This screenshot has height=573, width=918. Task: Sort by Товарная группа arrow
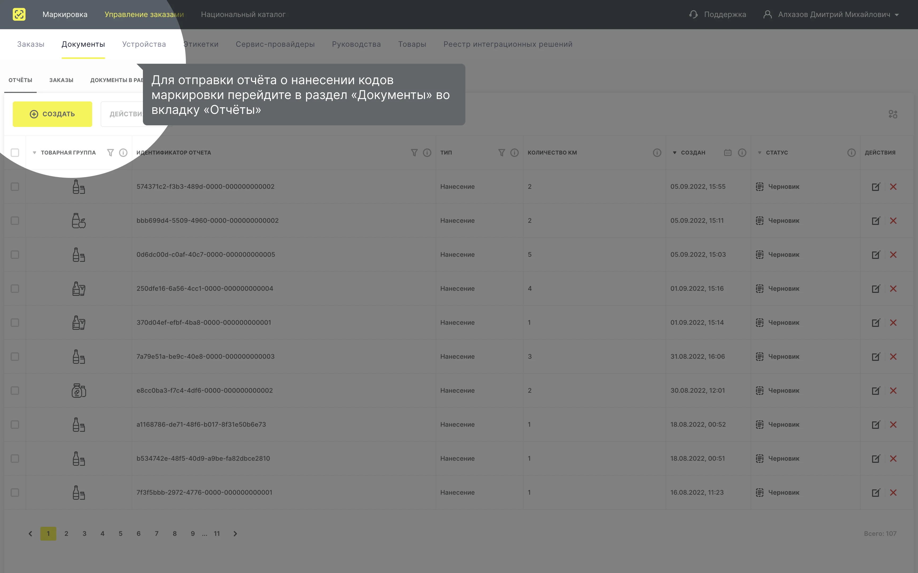click(x=35, y=153)
